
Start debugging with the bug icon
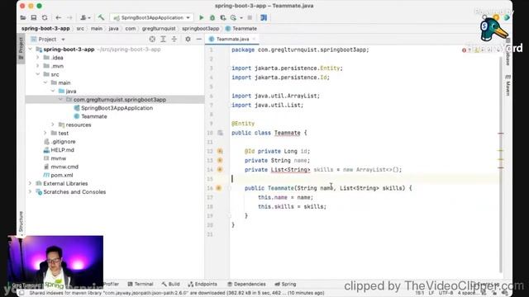(212, 17)
